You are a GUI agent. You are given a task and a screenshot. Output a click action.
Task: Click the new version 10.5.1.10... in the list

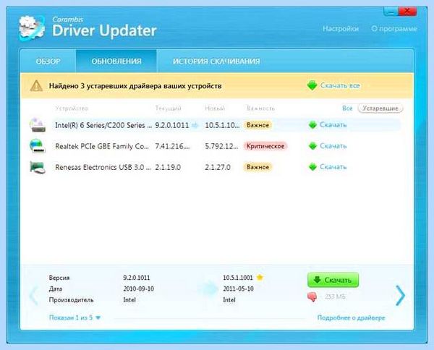tap(222, 125)
